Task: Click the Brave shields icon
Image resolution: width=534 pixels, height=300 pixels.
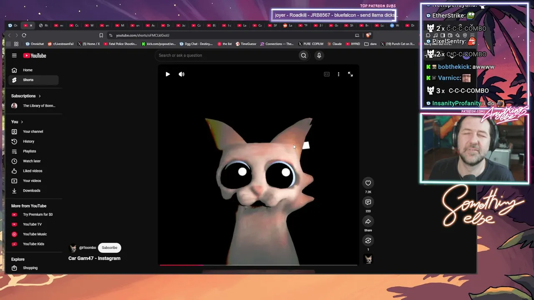Action: 368,35
